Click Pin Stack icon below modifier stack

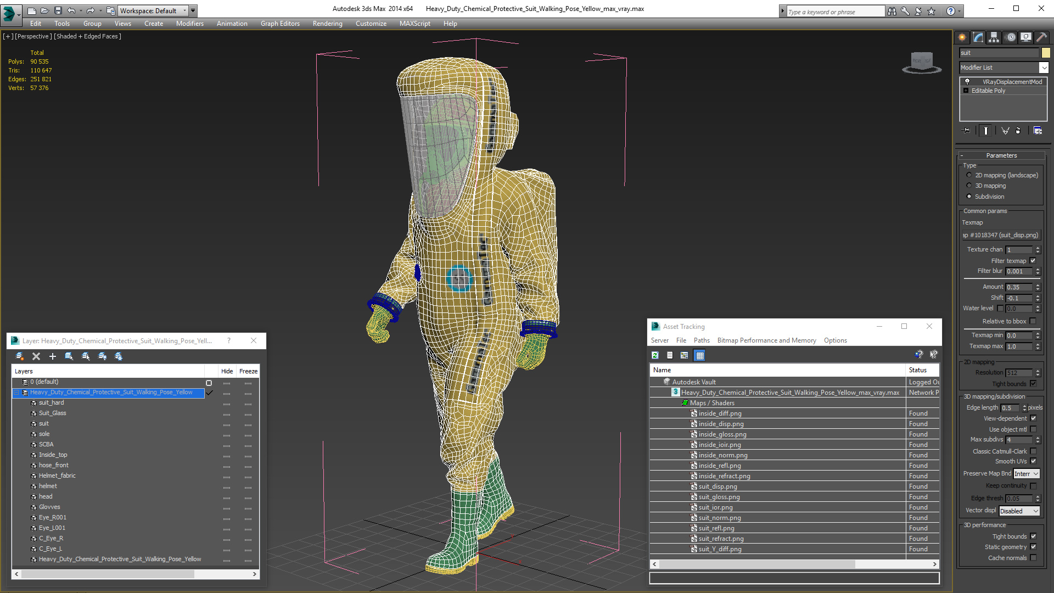coord(967,131)
